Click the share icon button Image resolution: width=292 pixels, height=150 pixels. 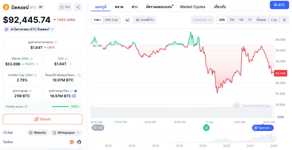click(x=78, y=7)
